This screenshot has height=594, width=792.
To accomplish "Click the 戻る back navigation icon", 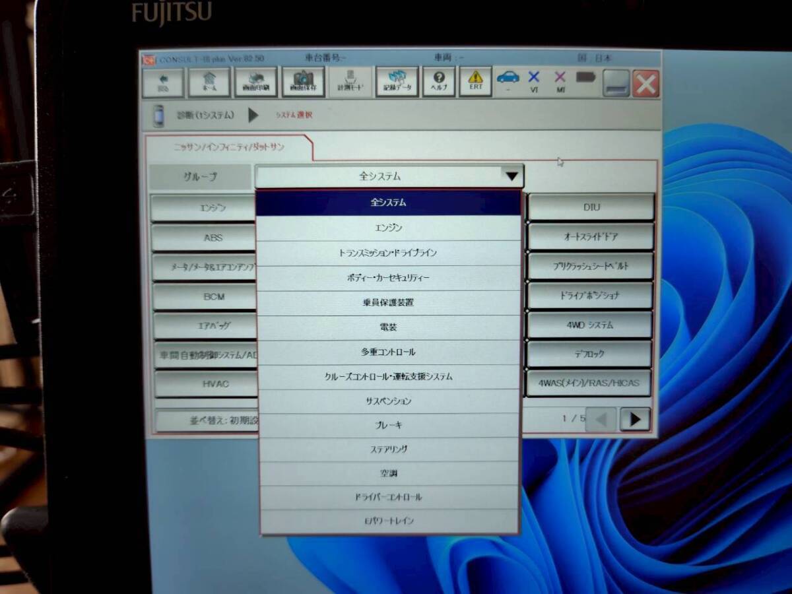I will tap(163, 81).
